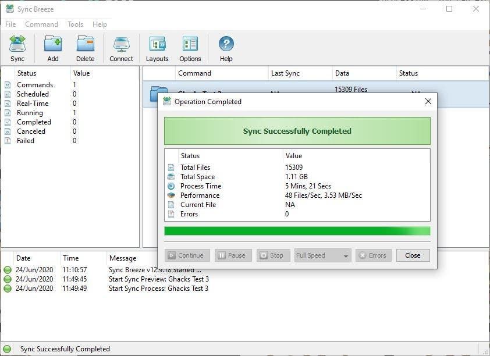Click the Total Files icon in dialog
Image resolution: width=490 pixels, height=356 pixels.
pyautogui.click(x=171, y=168)
